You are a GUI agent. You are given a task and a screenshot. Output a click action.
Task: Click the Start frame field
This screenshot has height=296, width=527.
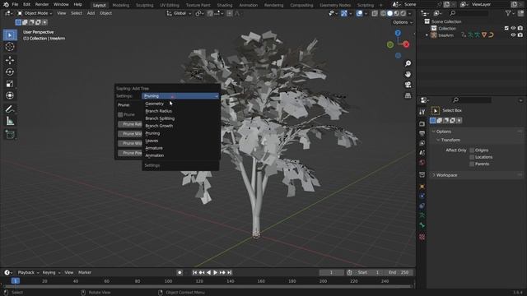pos(369,272)
